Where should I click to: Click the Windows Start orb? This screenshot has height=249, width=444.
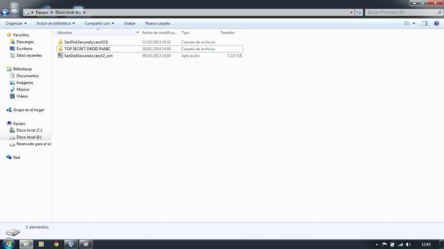pos(9,244)
